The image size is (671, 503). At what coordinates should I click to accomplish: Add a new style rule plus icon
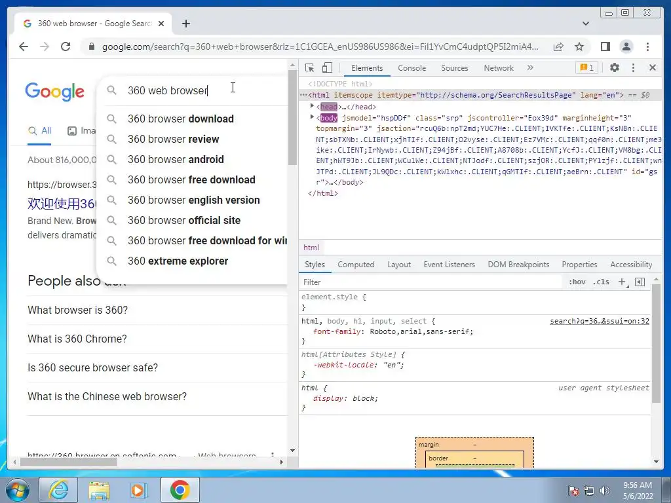(623, 282)
